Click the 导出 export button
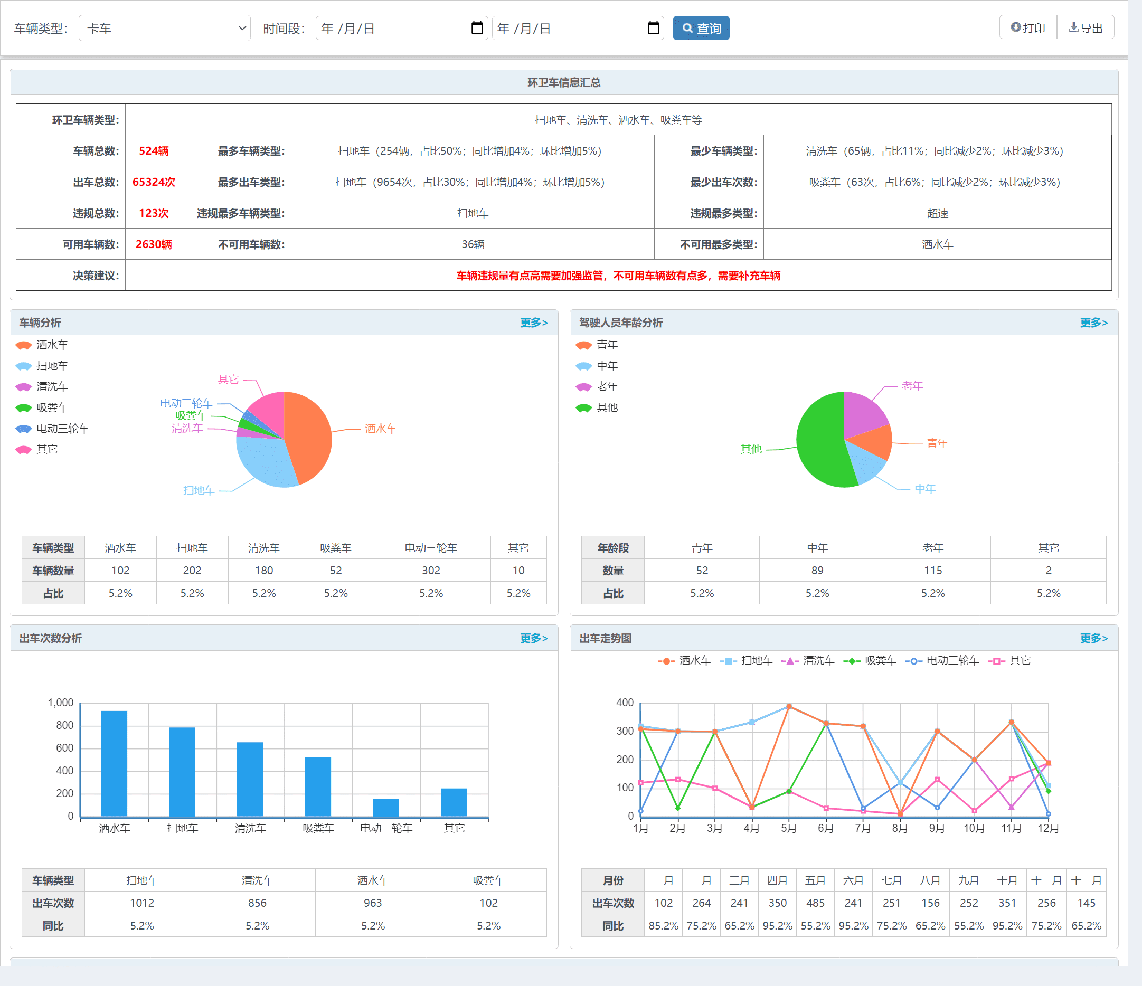 [x=1085, y=27]
